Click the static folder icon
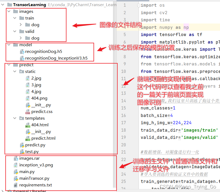Image resolution: width=220 pixels, height=192 pixels. pyautogui.click(x=21, y=71)
